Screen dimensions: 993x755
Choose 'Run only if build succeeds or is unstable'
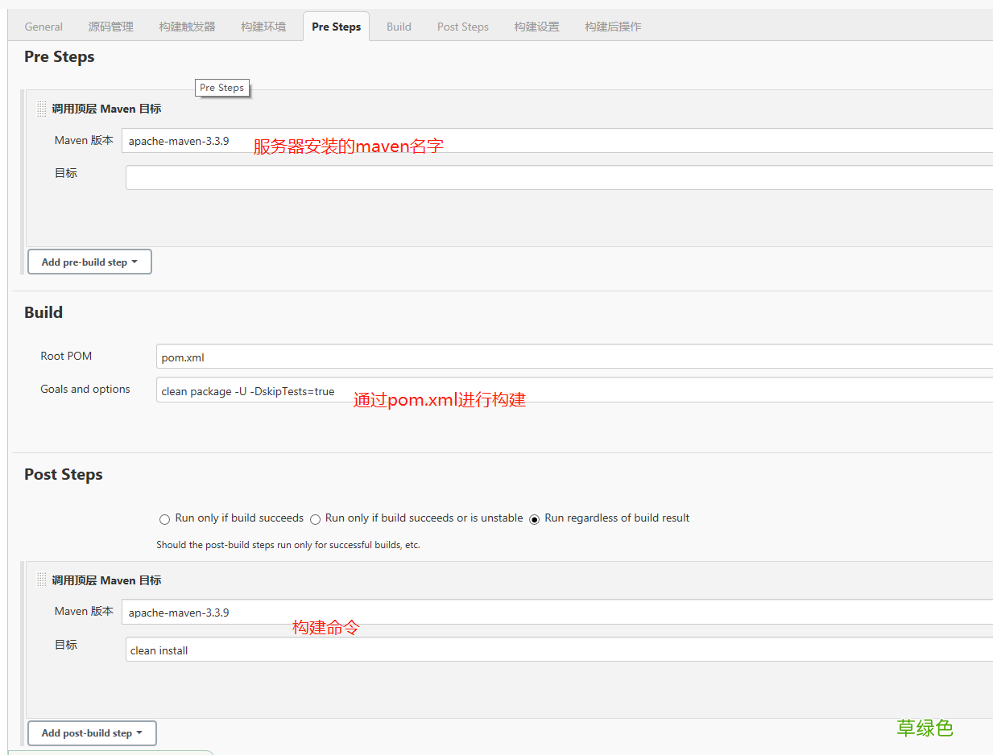coord(316,519)
